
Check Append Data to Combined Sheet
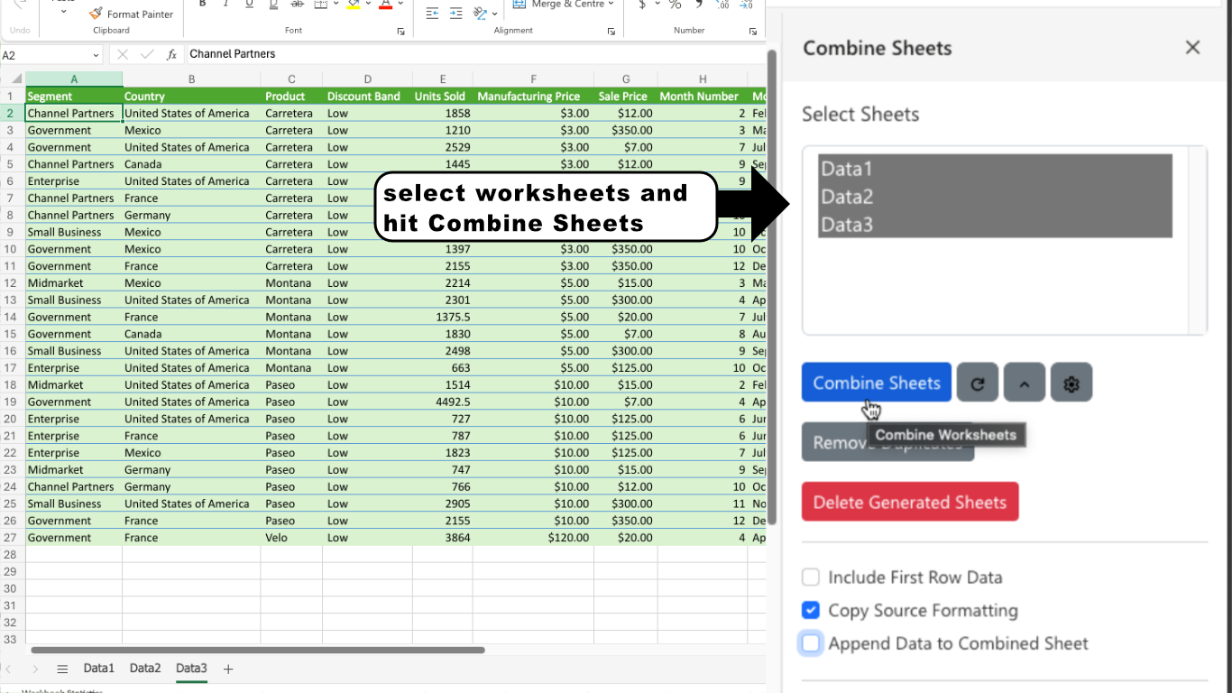point(810,642)
